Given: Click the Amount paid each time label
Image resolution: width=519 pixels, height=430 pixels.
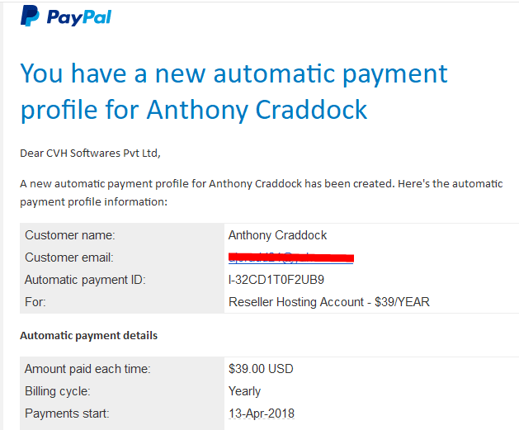Looking at the screenshot, I should (87, 369).
